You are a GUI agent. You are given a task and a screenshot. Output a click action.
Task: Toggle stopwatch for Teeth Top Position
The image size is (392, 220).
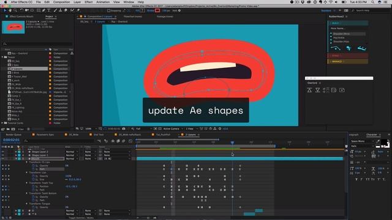[33, 186]
